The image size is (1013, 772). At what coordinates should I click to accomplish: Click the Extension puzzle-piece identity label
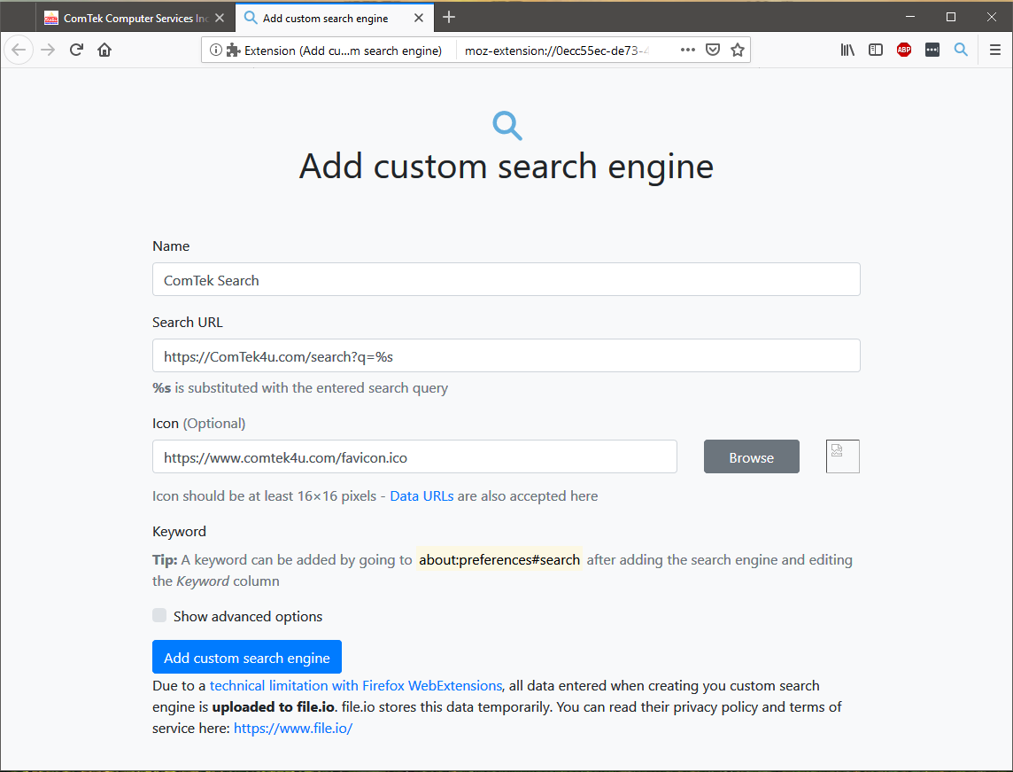pyautogui.click(x=334, y=51)
